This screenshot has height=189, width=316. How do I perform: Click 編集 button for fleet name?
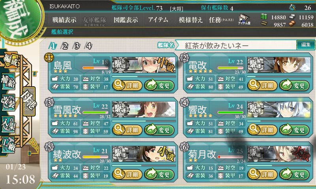pos(306,45)
